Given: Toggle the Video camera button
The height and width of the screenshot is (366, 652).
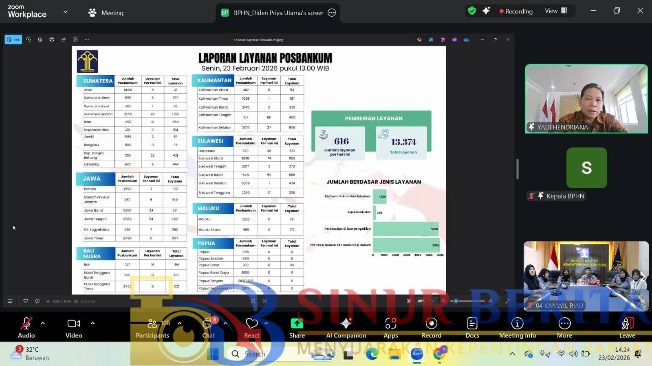Looking at the screenshot, I should pyautogui.click(x=74, y=327).
